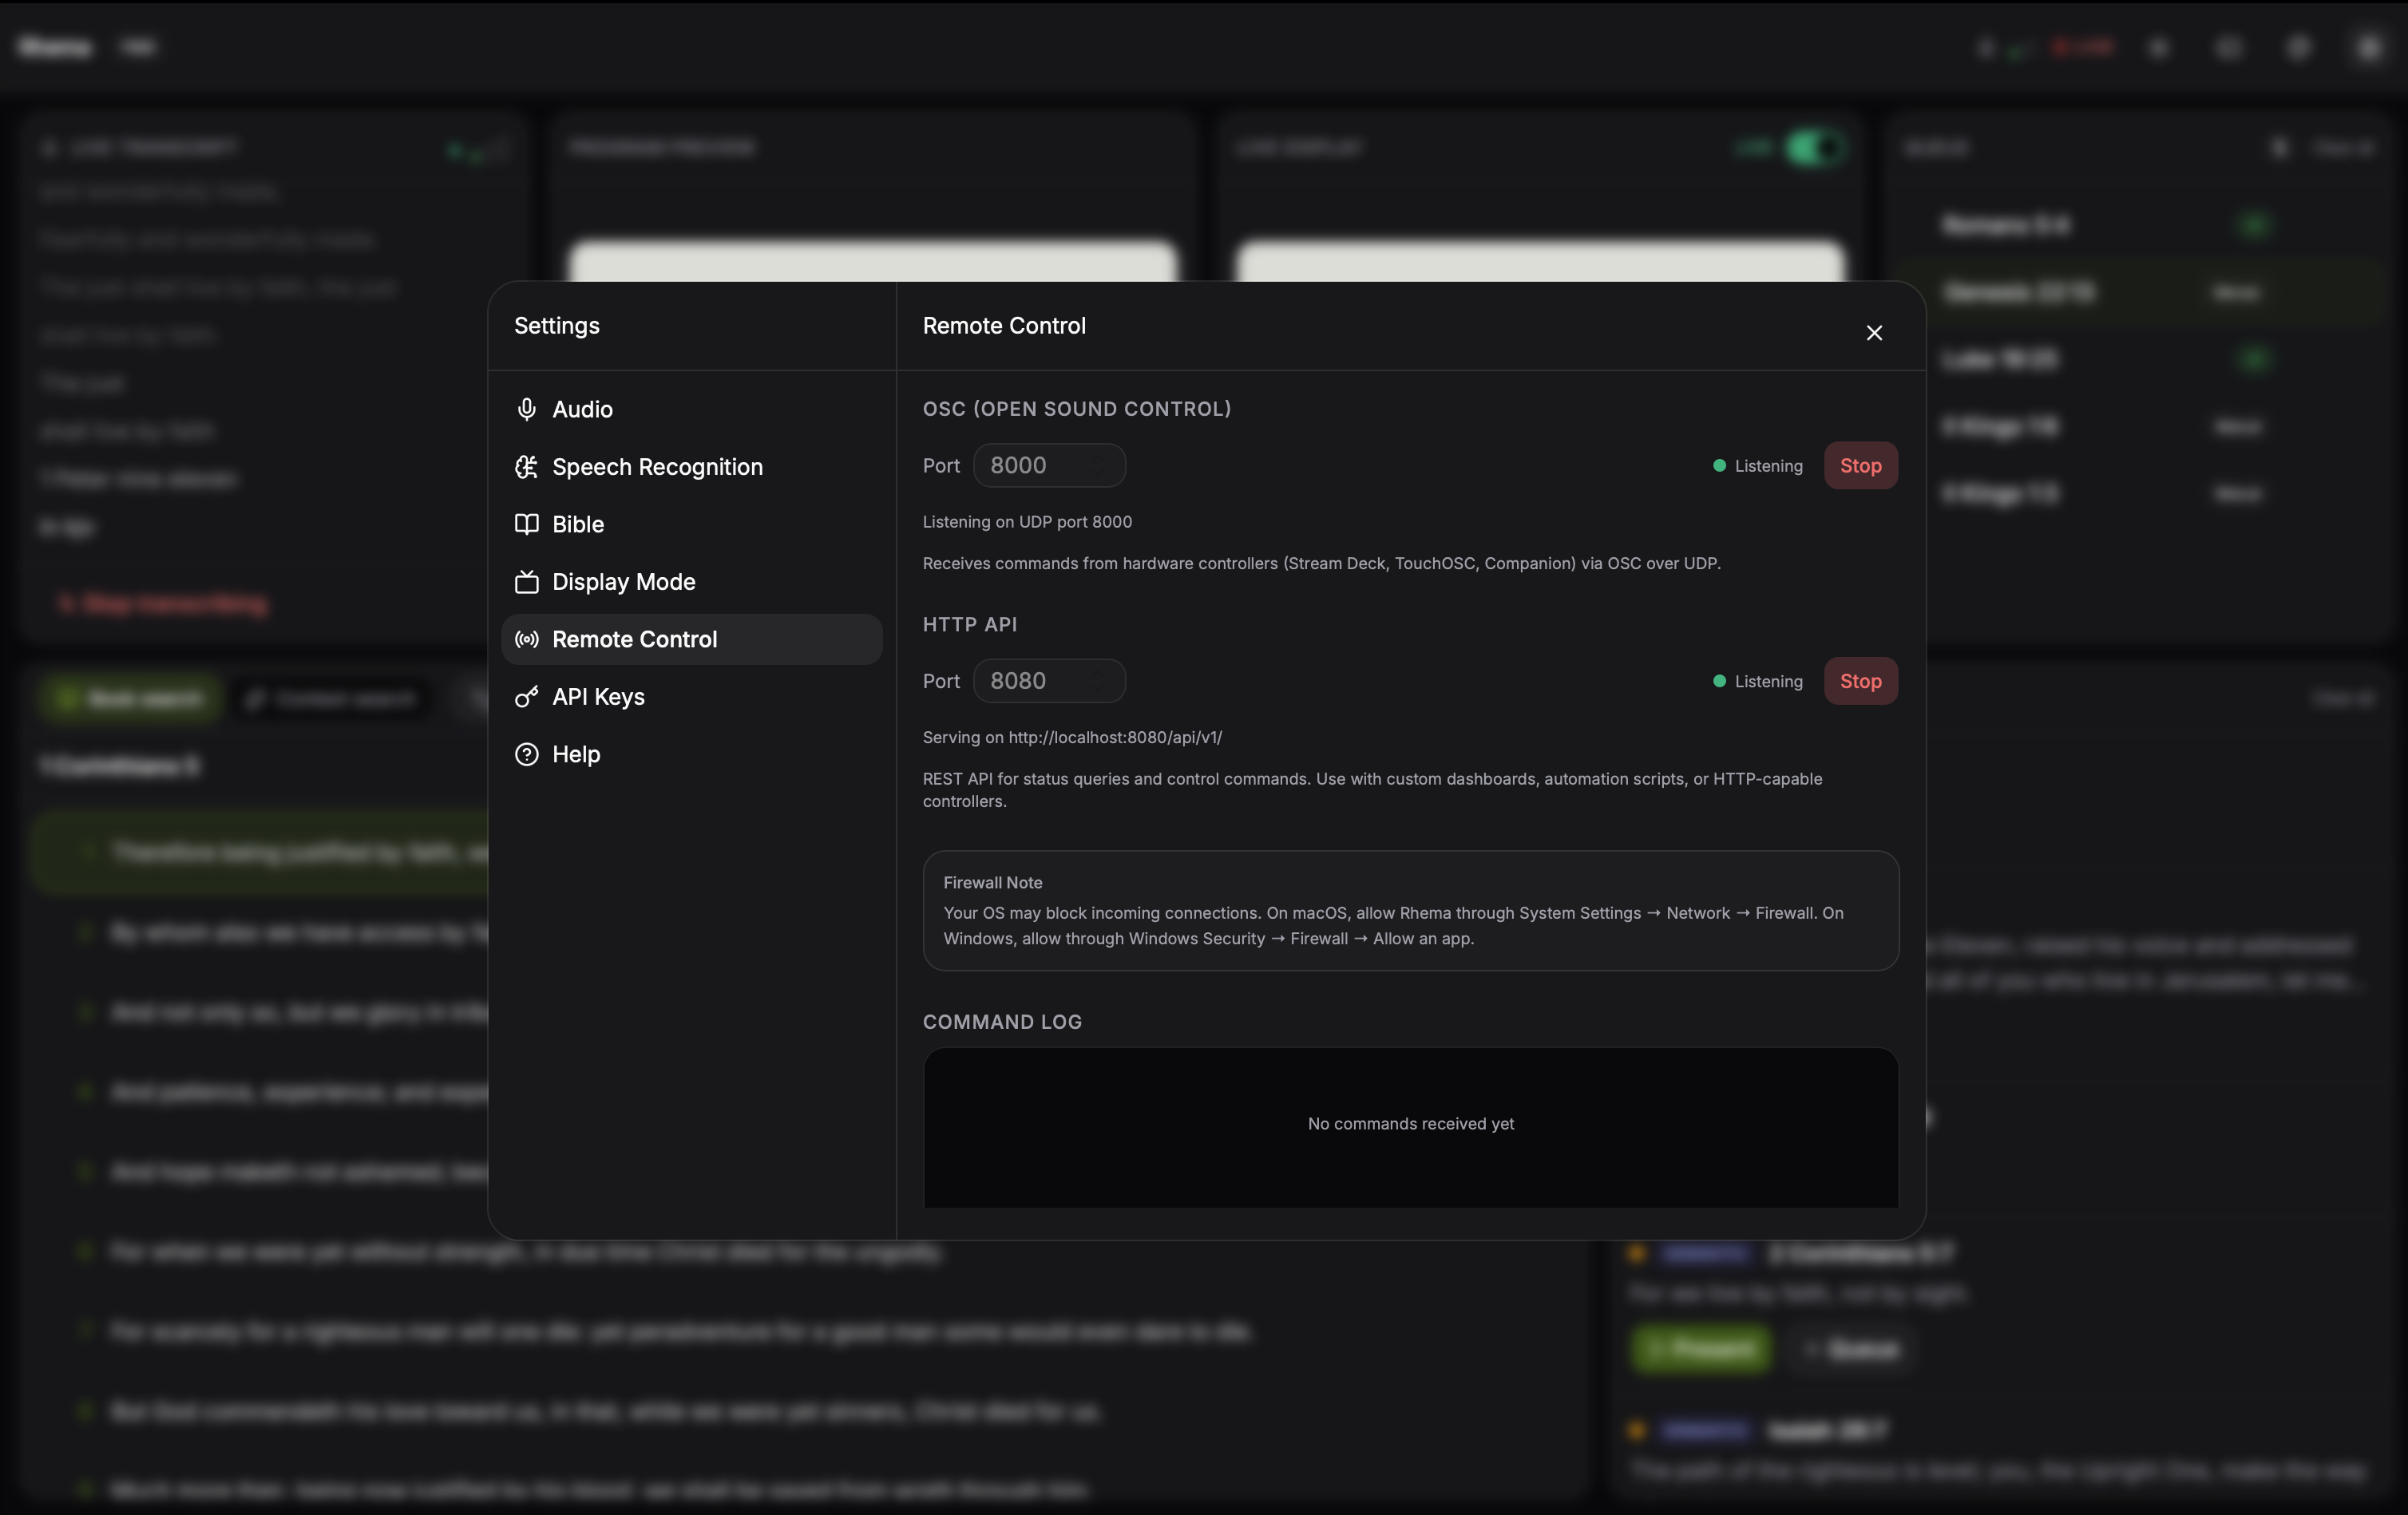Open Speech Recognition settings
Viewport: 2408px width, 1515px height.
pyautogui.click(x=691, y=467)
